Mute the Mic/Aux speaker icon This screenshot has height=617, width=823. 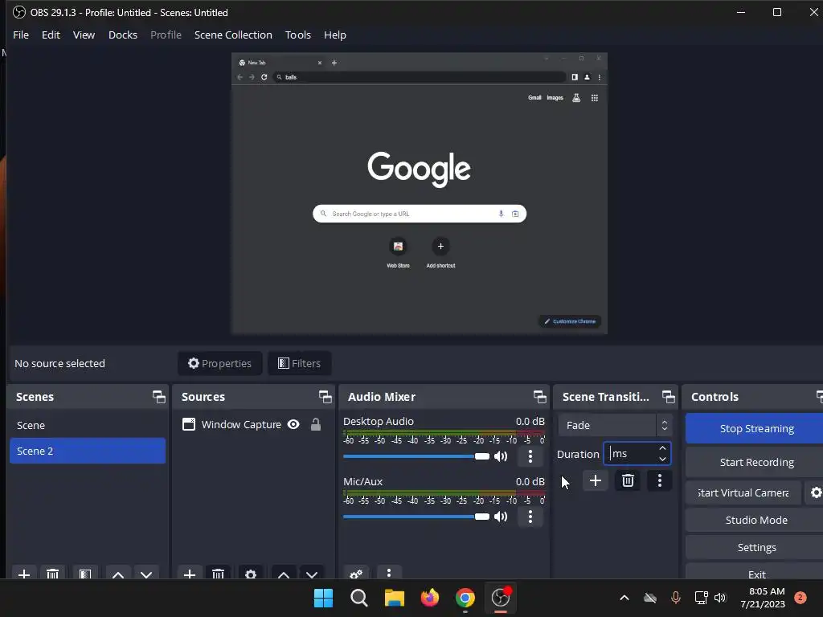pyautogui.click(x=501, y=517)
